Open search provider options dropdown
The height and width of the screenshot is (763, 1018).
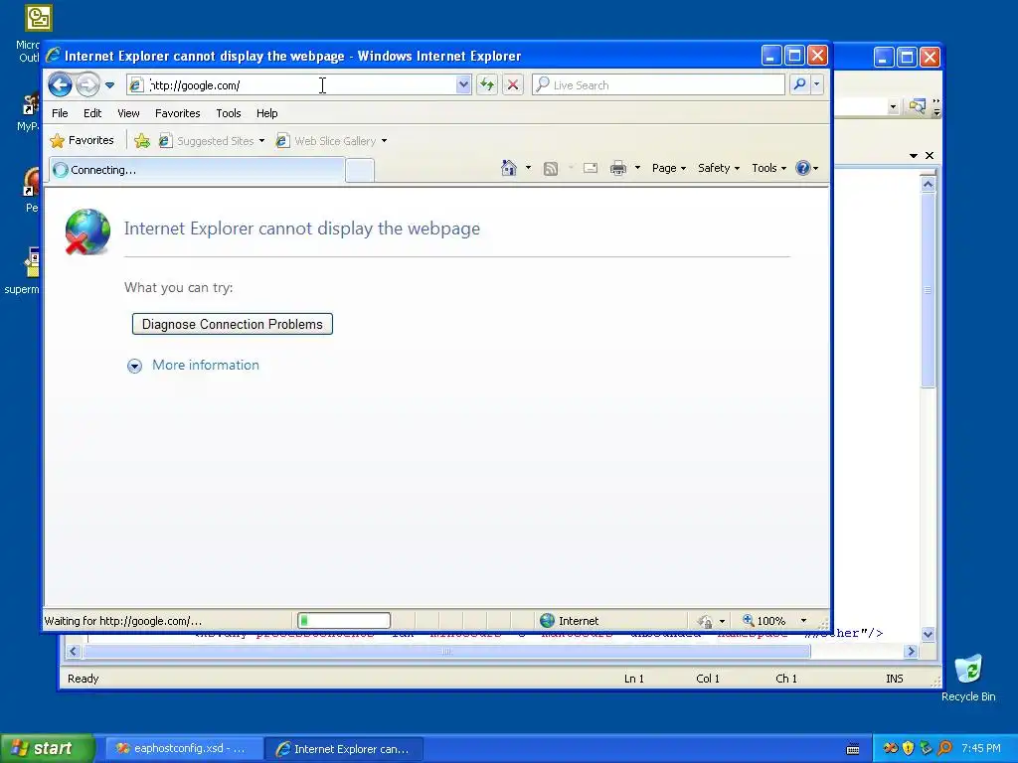coord(817,85)
